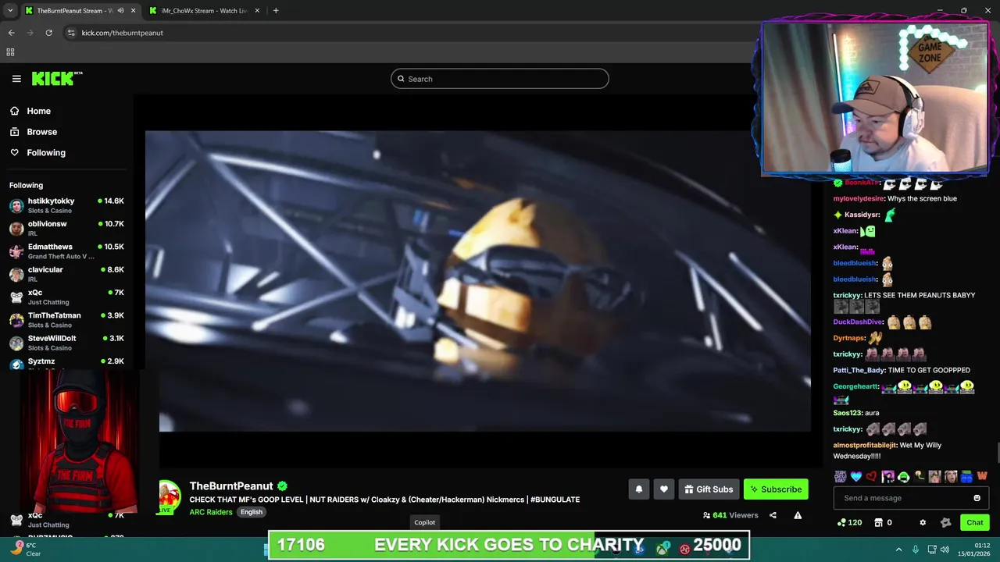
Task: Click TheBurntPeanut channel name
Action: tap(231, 486)
